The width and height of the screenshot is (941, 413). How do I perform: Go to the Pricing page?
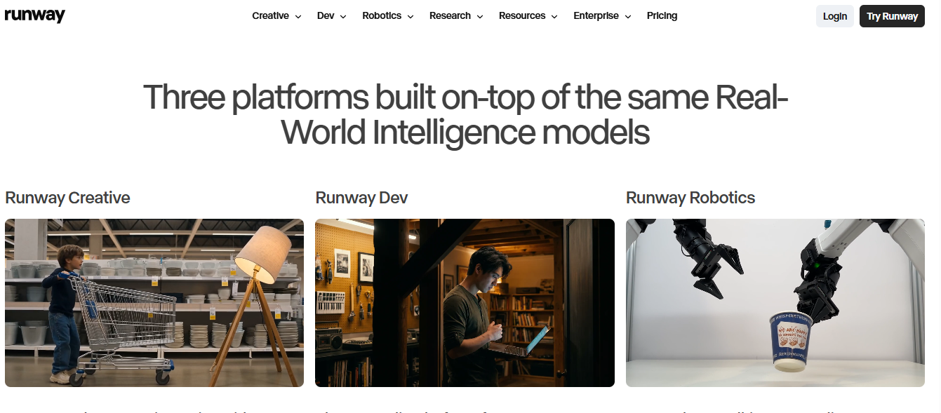[662, 15]
